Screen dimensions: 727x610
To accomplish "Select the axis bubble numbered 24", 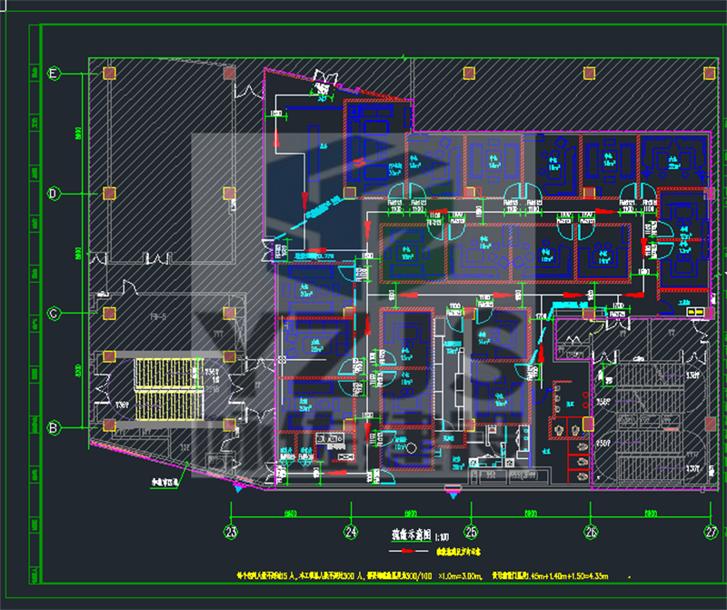I will point(350,532).
